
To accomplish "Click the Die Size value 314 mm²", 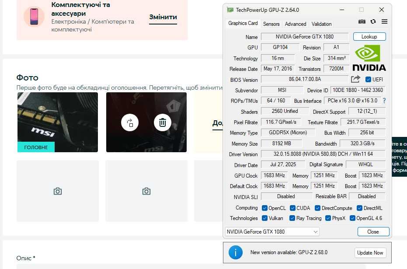I will [337, 58].
